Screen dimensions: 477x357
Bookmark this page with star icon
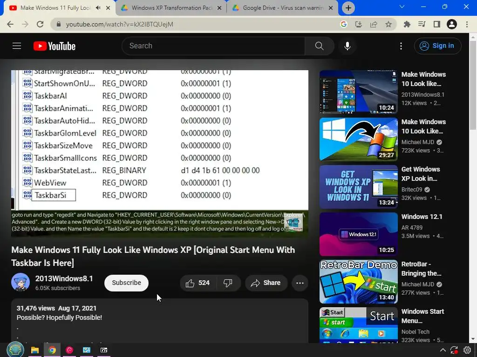(x=388, y=24)
